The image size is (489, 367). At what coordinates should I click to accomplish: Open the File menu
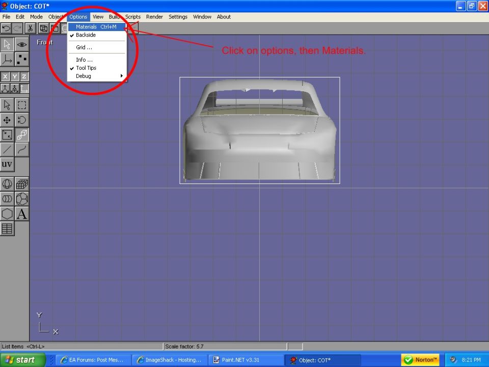point(6,17)
